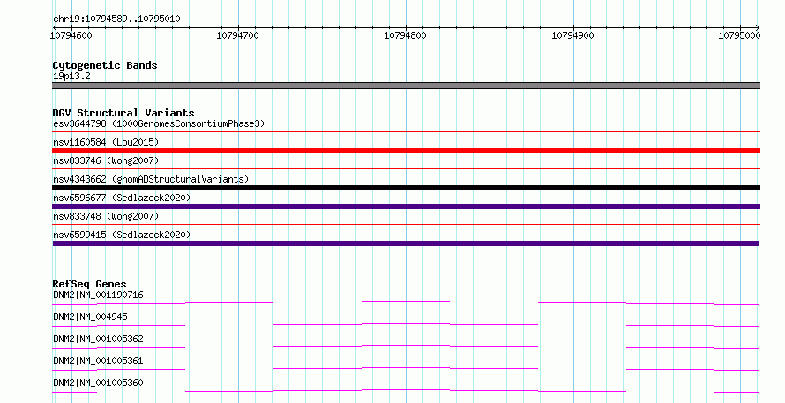The height and width of the screenshot is (403, 785).
Task: Click the thin red line for nsv833746
Action: point(406,169)
